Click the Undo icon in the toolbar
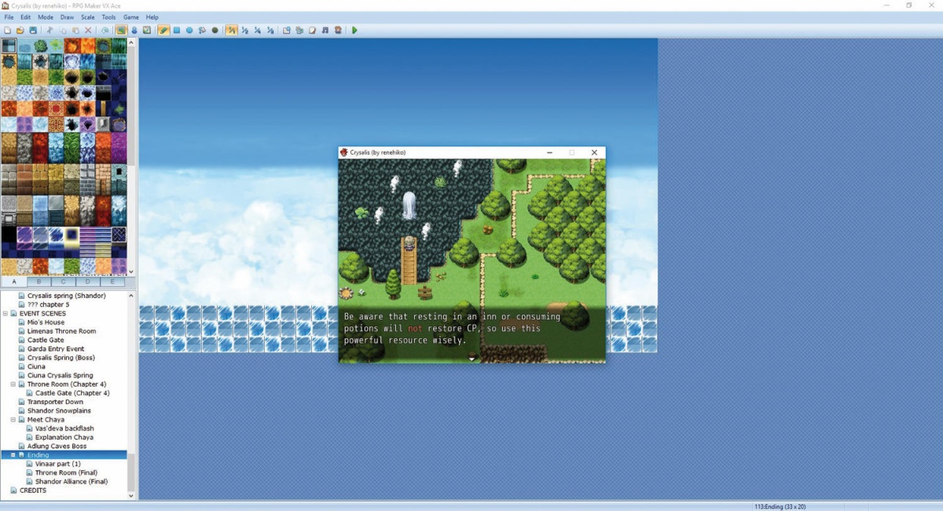 click(x=105, y=30)
